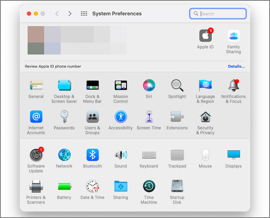
Task: Open the Accessibility preferences
Action: pyautogui.click(x=121, y=117)
